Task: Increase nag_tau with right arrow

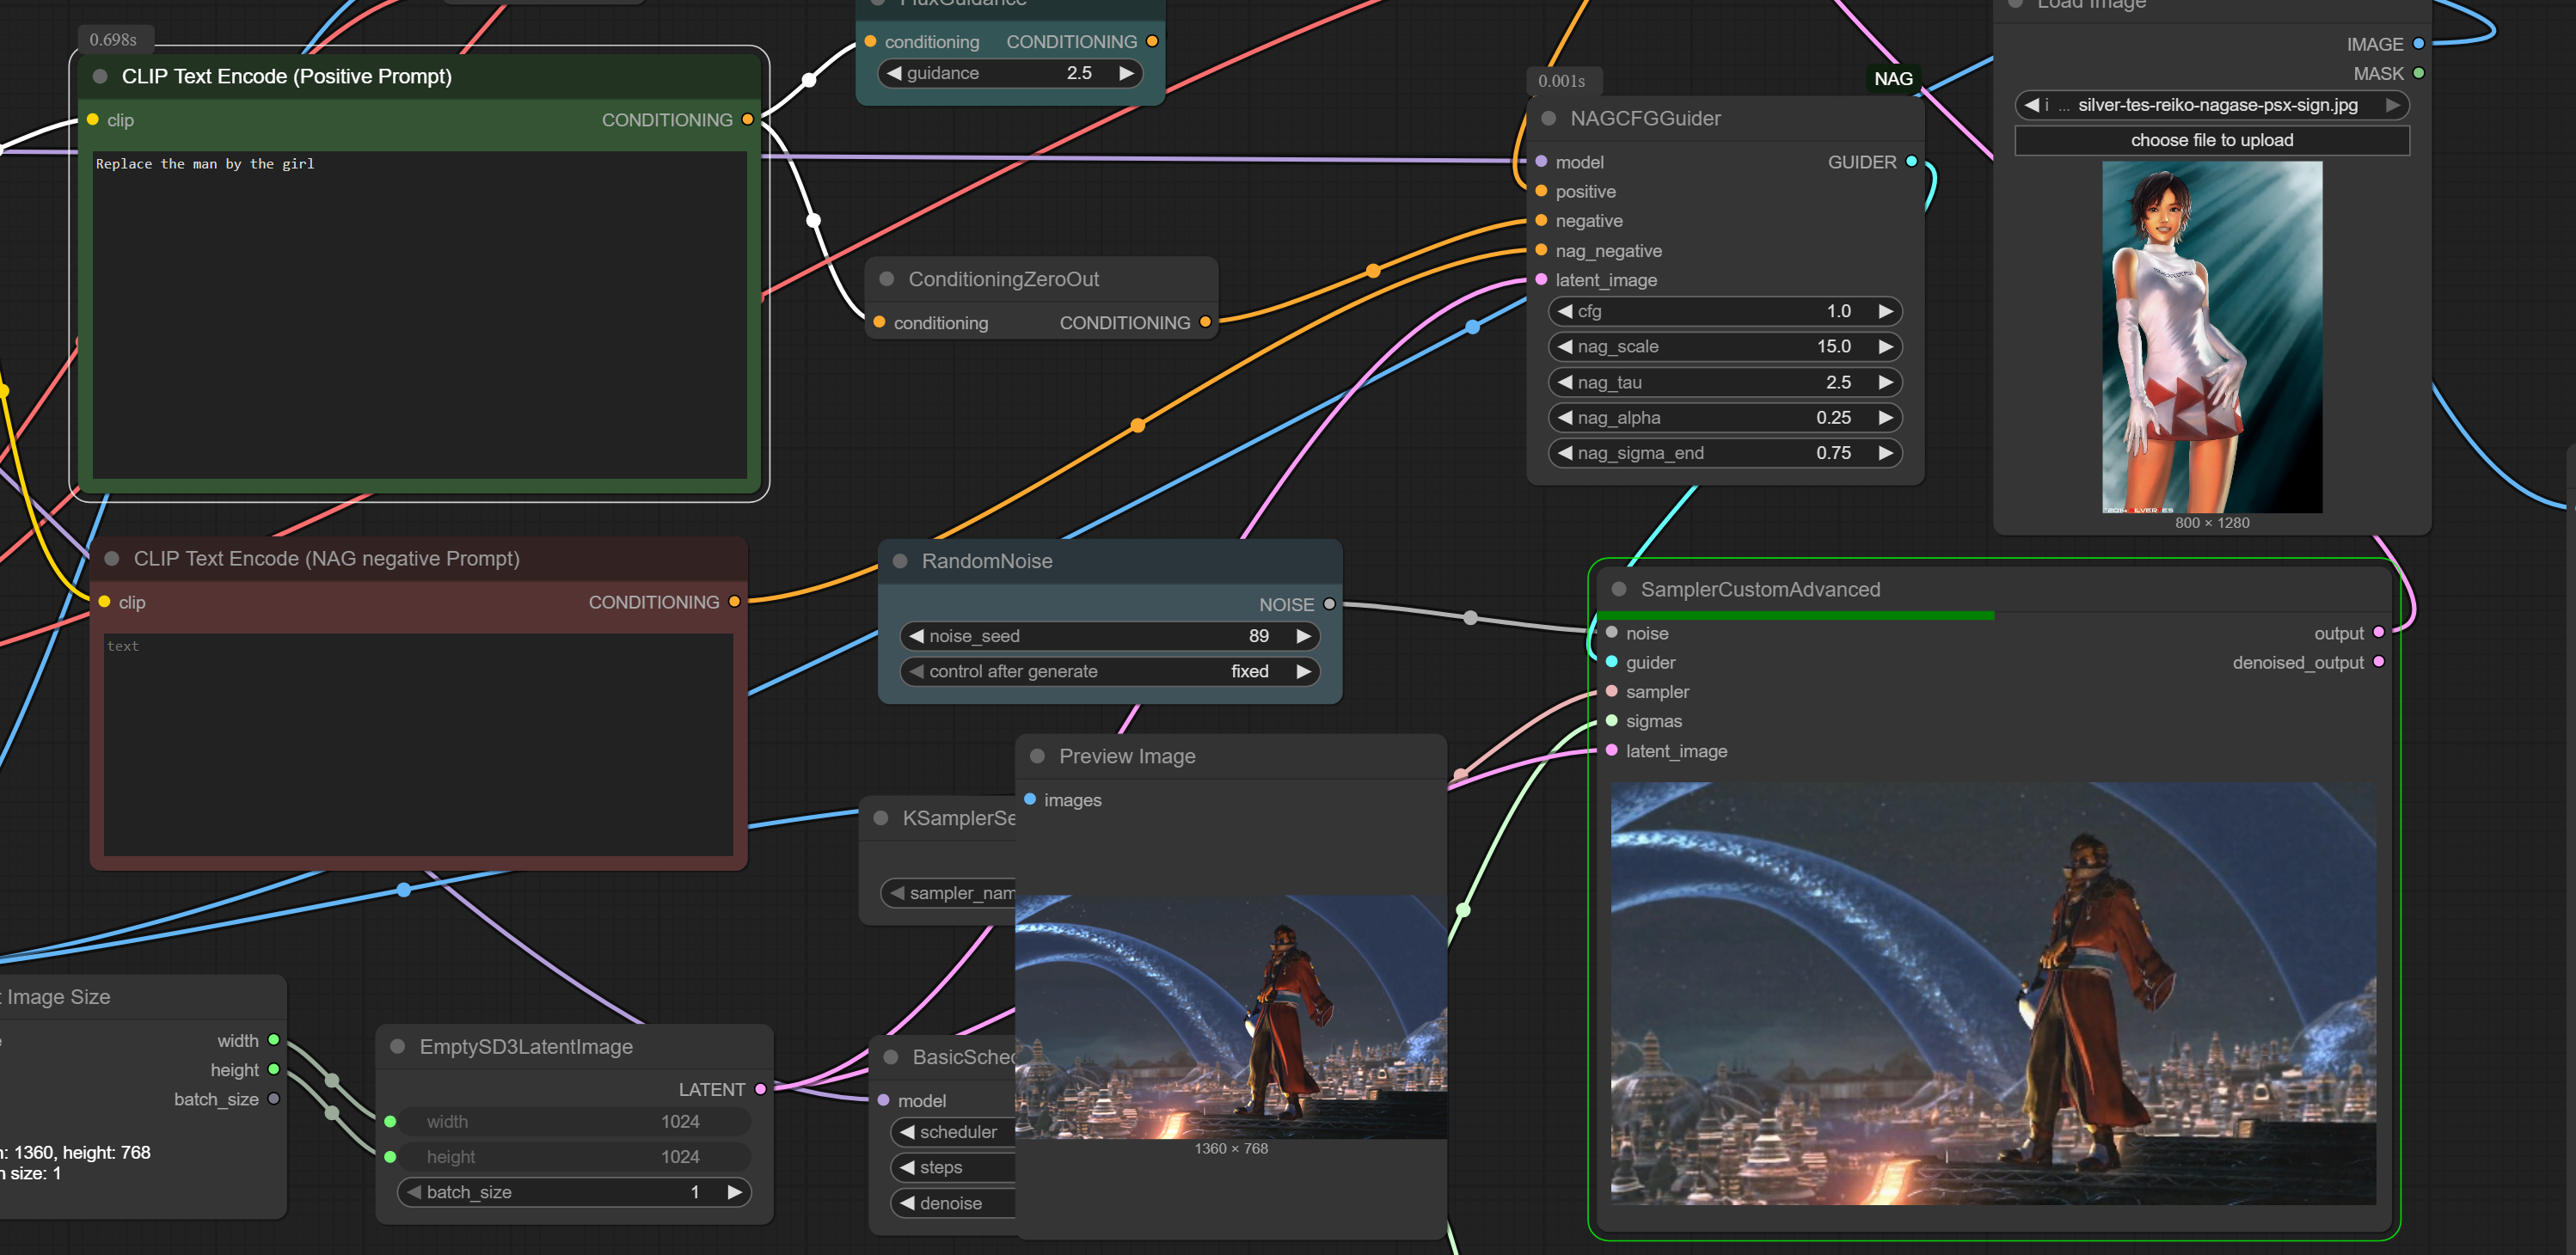Action: (1885, 382)
